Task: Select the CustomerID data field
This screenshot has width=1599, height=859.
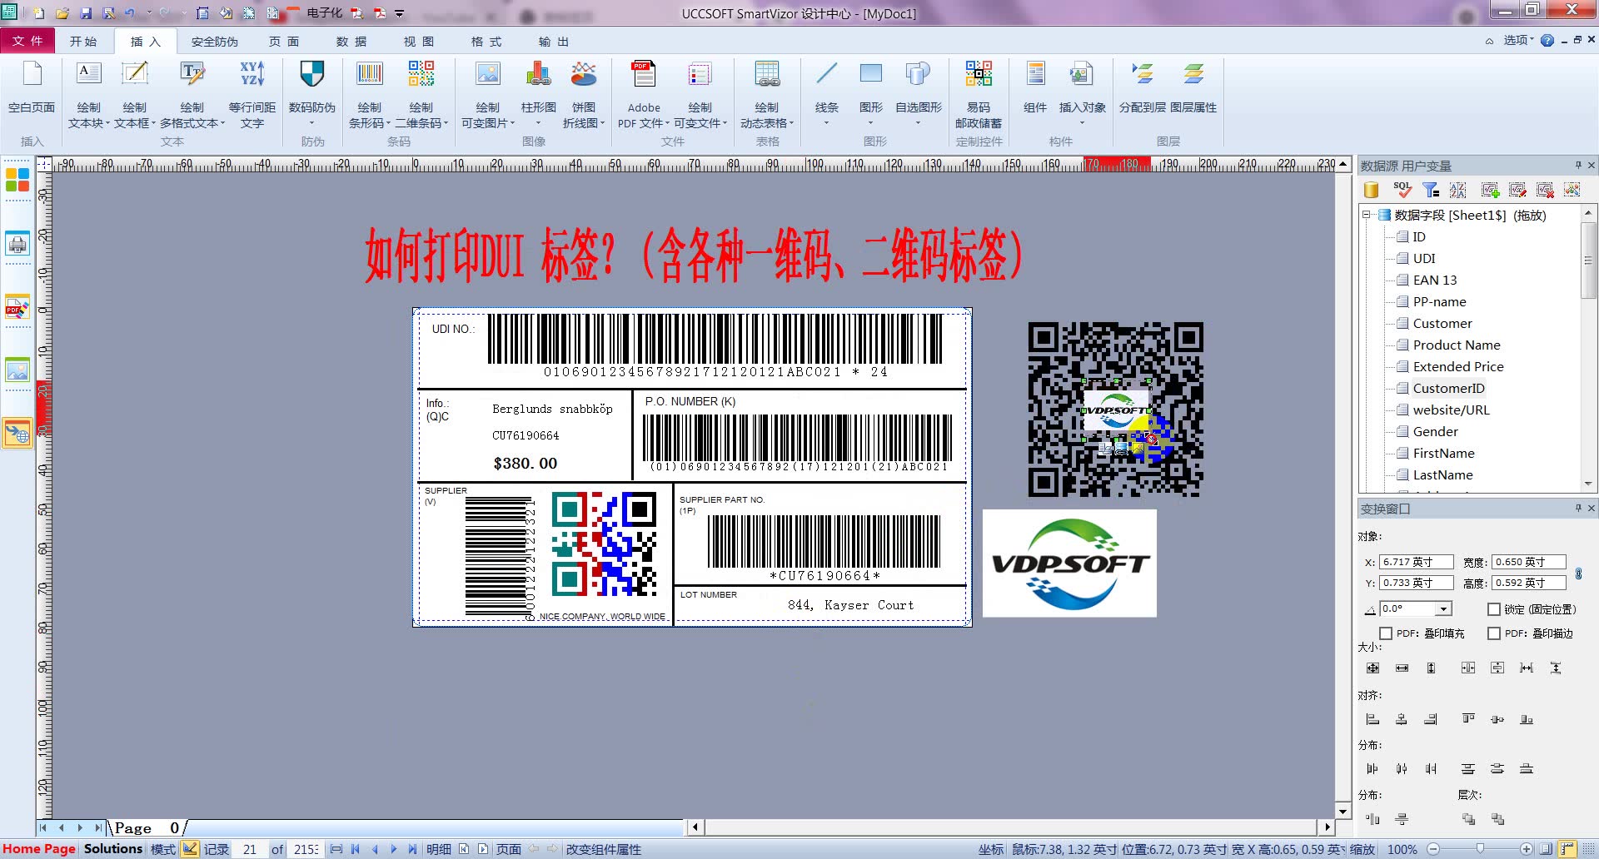Action: click(1448, 388)
